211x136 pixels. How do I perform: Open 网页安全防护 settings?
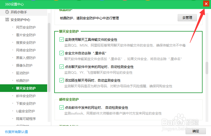tap(26, 27)
